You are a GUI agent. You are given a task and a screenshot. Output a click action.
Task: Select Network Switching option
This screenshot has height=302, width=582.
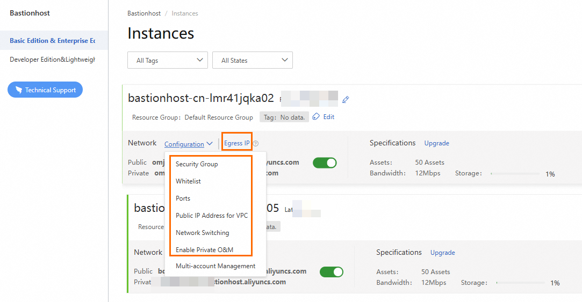202,233
